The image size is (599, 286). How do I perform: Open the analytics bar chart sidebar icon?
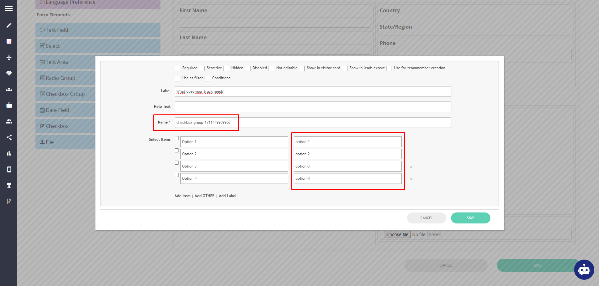(8, 153)
